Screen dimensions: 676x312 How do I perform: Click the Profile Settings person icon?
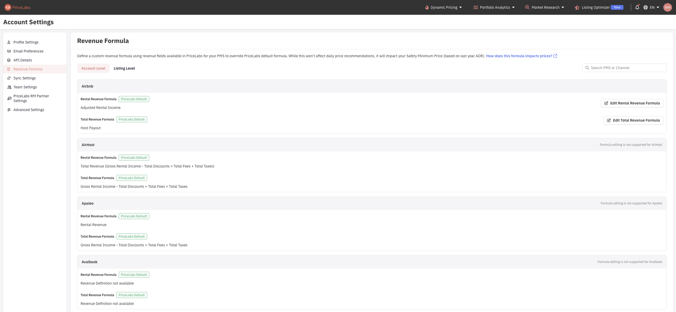point(9,42)
